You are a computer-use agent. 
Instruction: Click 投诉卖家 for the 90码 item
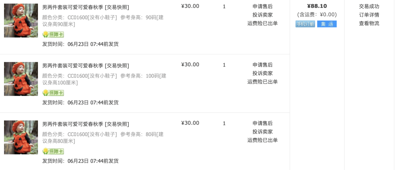[x=263, y=15]
